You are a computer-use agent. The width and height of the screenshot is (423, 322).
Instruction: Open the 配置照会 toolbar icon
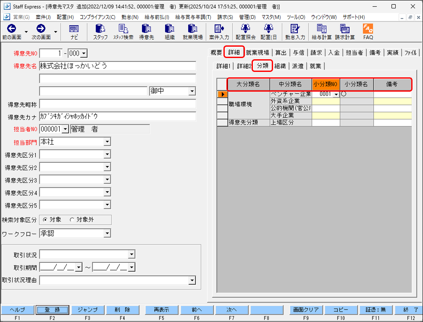pos(245,31)
